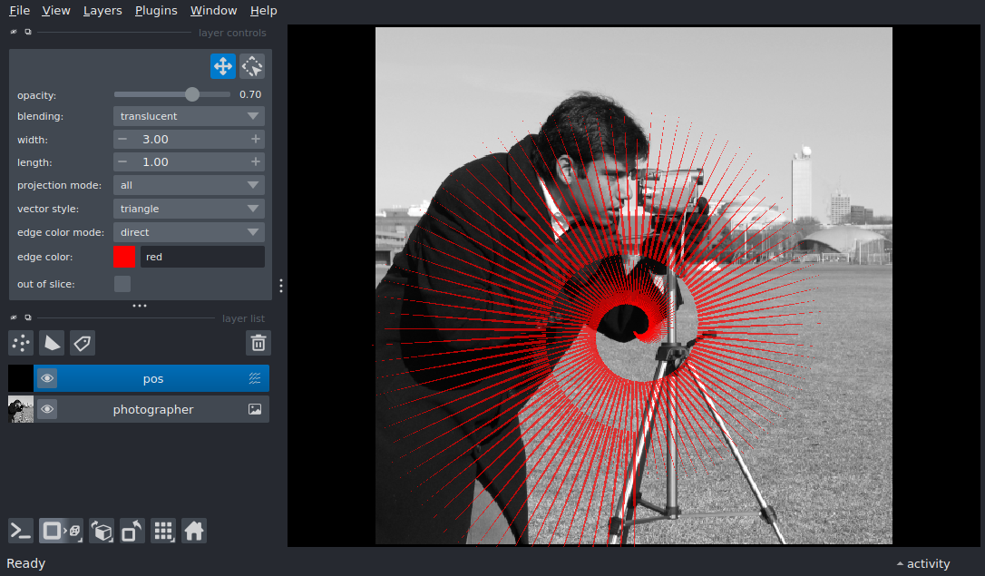Viewport: 985px width, 576px height.
Task: Open the edge color mode dropdown
Action: click(189, 232)
